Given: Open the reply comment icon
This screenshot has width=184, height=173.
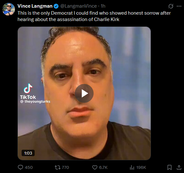Looking at the screenshot, I should pos(20,167).
